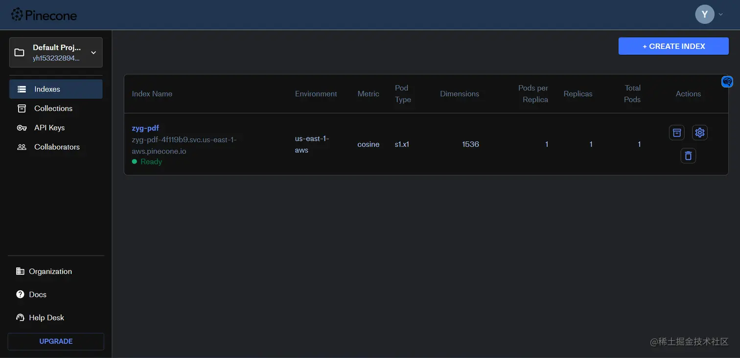This screenshot has width=740, height=358.
Task: Click the blue extension icon near Actions
Action: coord(727,82)
